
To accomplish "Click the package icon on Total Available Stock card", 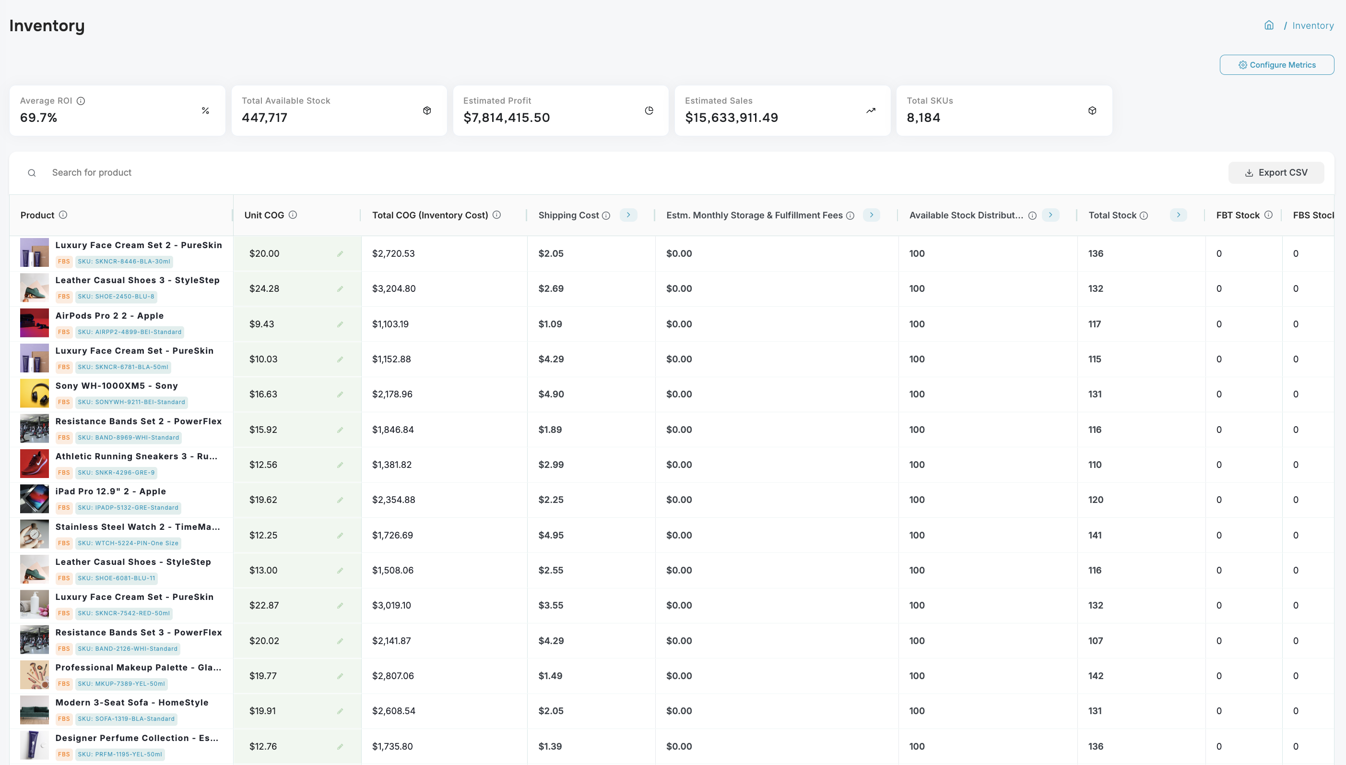I will coord(426,110).
